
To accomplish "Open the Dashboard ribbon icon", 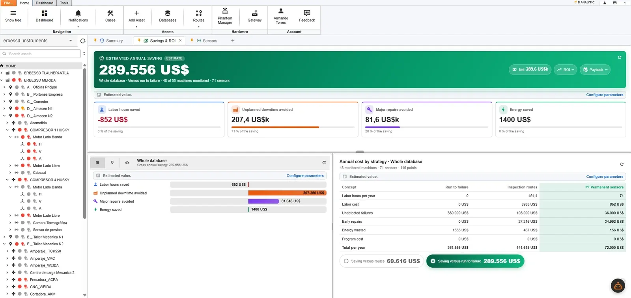I will point(44,16).
